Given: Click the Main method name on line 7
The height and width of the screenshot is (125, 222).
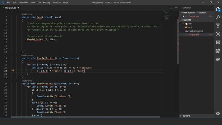Looking at the screenshot, I should (39, 17).
